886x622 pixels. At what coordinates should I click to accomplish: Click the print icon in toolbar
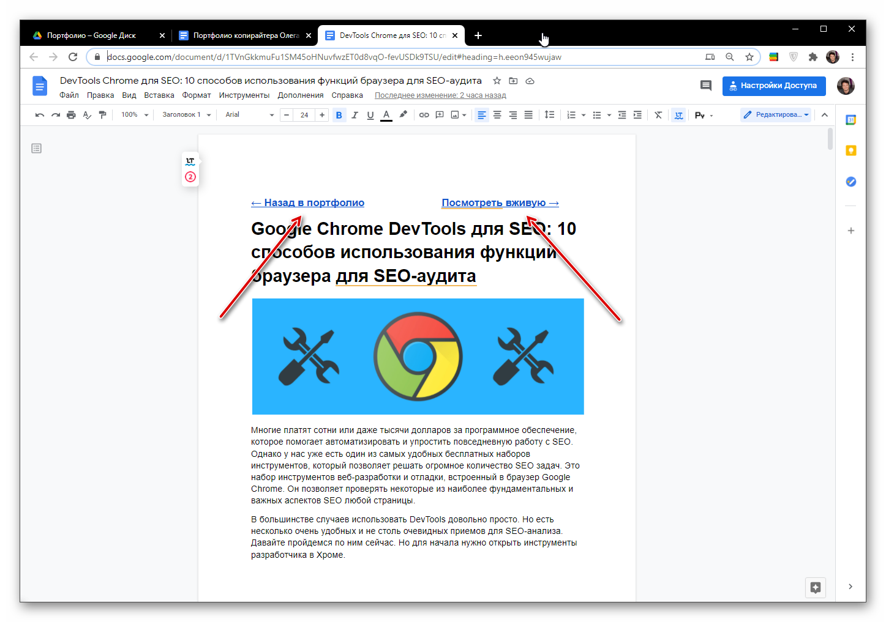[71, 115]
